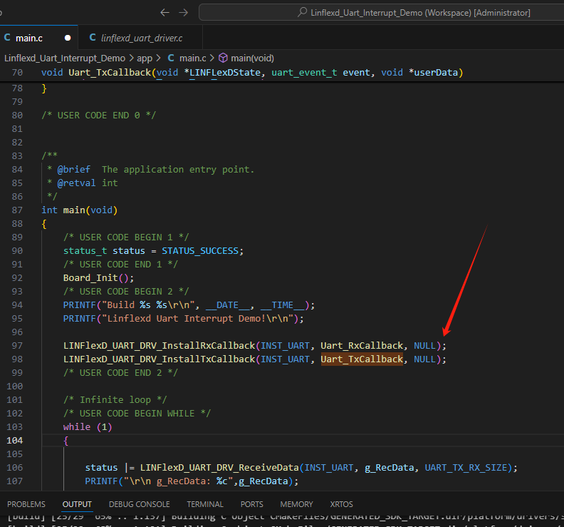
Task: Click the cube symbol icon before main(void) breadcrumb
Action: pyautogui.click(x=223, y=58)
